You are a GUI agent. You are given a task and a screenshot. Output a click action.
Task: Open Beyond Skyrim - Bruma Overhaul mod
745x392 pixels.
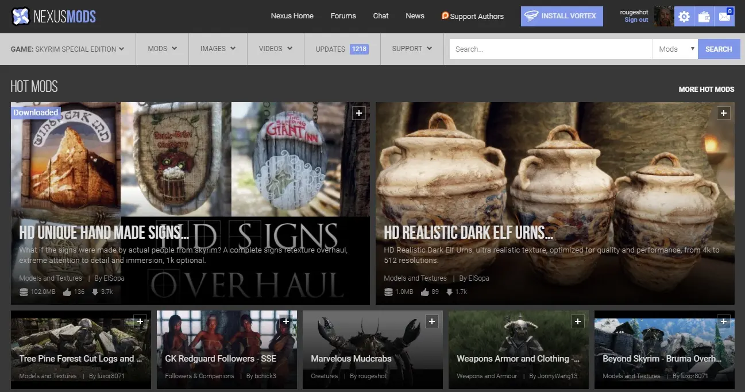[x=662, y=359]
